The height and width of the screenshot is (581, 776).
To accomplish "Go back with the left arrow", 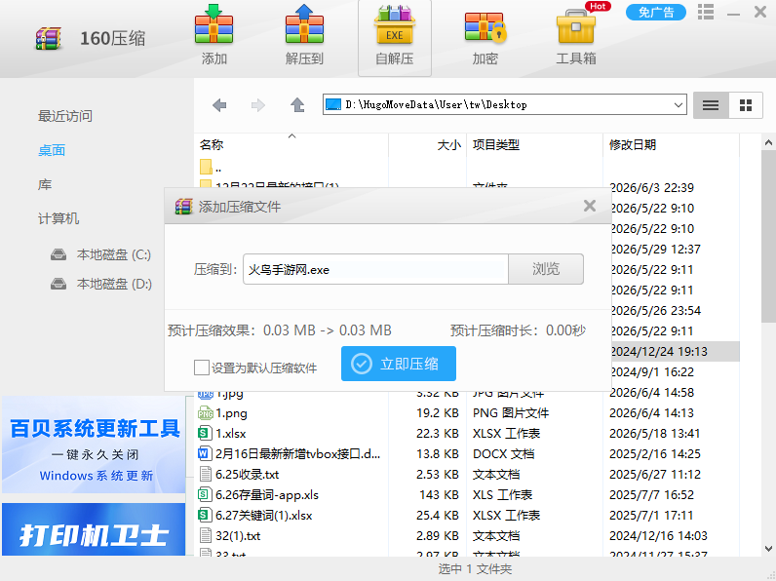I will tap(219, 105).
